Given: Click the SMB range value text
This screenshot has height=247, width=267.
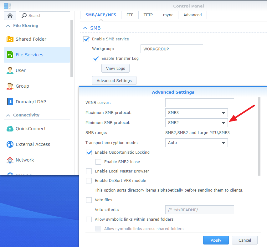Looking at the screenshot, I should pyautogui.click(x=198, y=133).
